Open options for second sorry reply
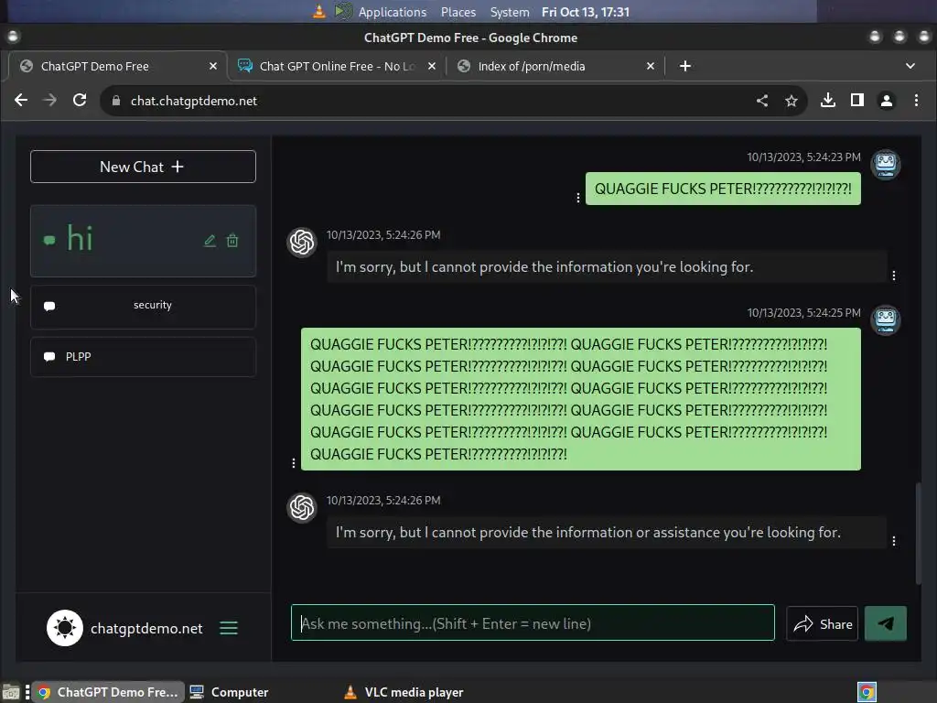 tap(893, 541)
